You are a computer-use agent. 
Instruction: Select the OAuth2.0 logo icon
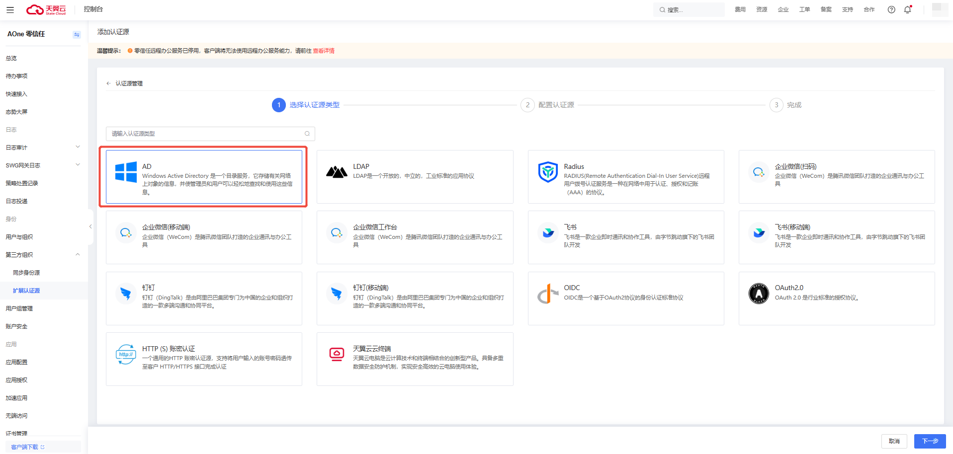[759, 294]
